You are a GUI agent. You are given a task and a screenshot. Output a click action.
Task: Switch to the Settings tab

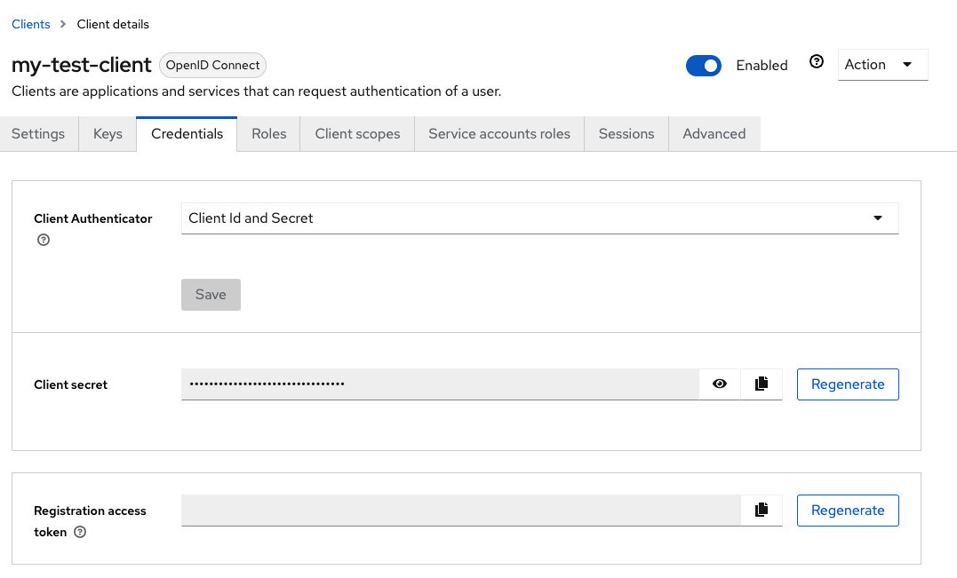click(x=38, y=133)
